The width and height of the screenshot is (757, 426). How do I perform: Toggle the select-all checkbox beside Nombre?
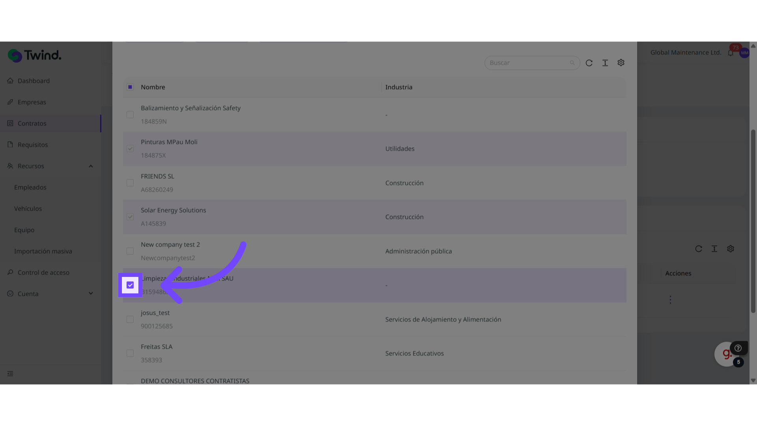pos(130,87)
